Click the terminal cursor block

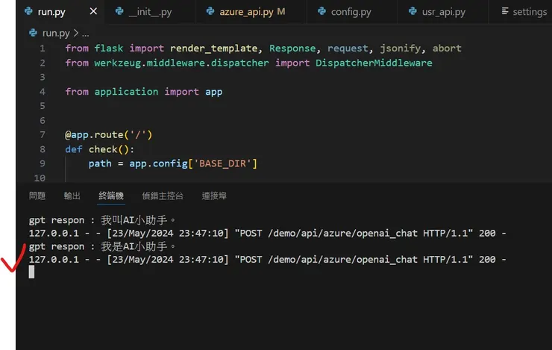point(31,272)
